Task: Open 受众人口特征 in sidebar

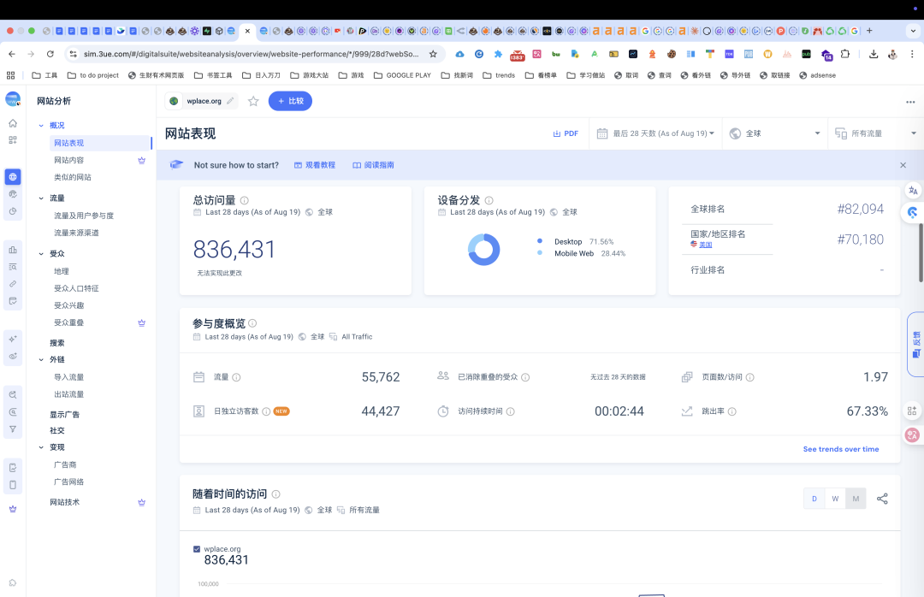Action: 77,288
